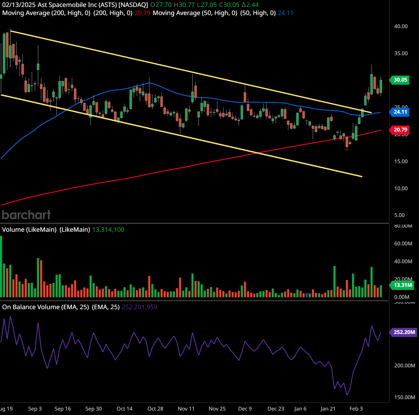This screenshot has width=419, height=415.
Task: Click the red '20.79' value in the header
Action: coord(142,13)
